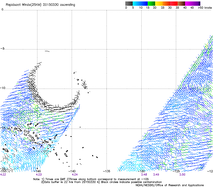The image size is (213, 187).
Task: Click the latitude axis label '0' at top left
Action: [2, 9]
